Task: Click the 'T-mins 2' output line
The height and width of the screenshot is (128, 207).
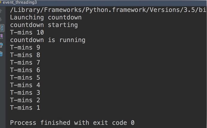Action: pyautogui.click(x=25, y=100)
